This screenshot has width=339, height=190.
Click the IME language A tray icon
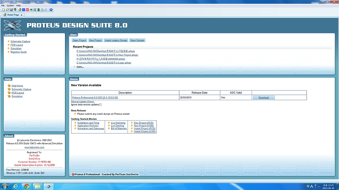click(312, 186)
